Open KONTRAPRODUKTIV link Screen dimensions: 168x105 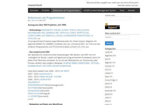pyautogui.click(x=37, y=85)
